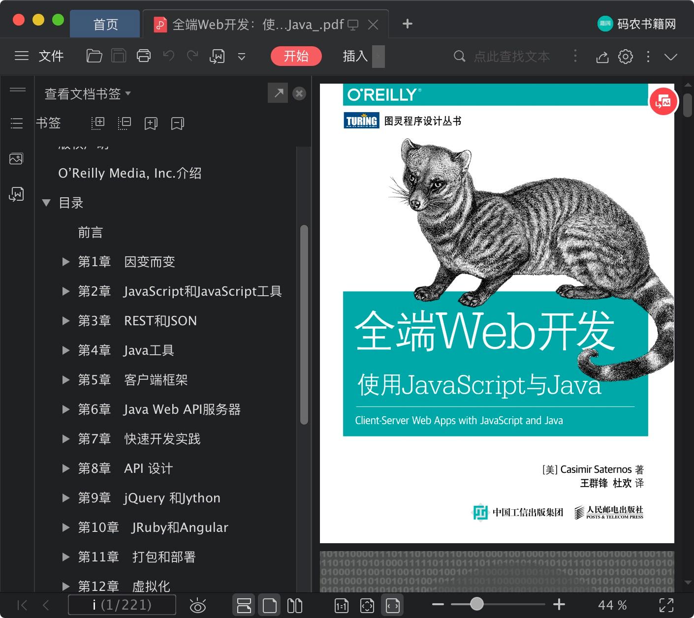Switch to the 首页 tab
The width and height of the screenshot is (694, 618).
[105, 24]
